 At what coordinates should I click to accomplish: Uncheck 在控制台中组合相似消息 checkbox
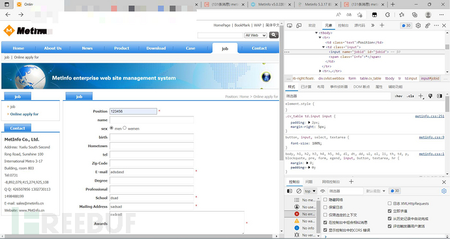pyautogui.click(x=325, y=222)
